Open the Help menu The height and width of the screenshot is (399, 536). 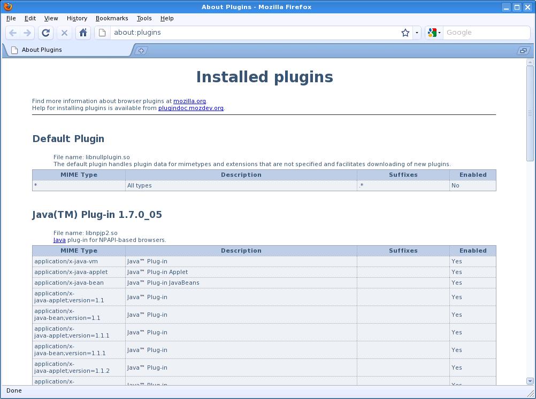(x=167, y=19)
